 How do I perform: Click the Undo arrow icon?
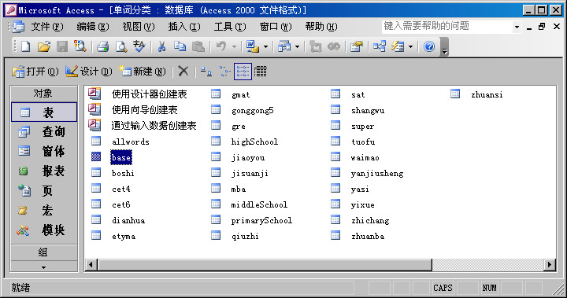click(221, 46)
